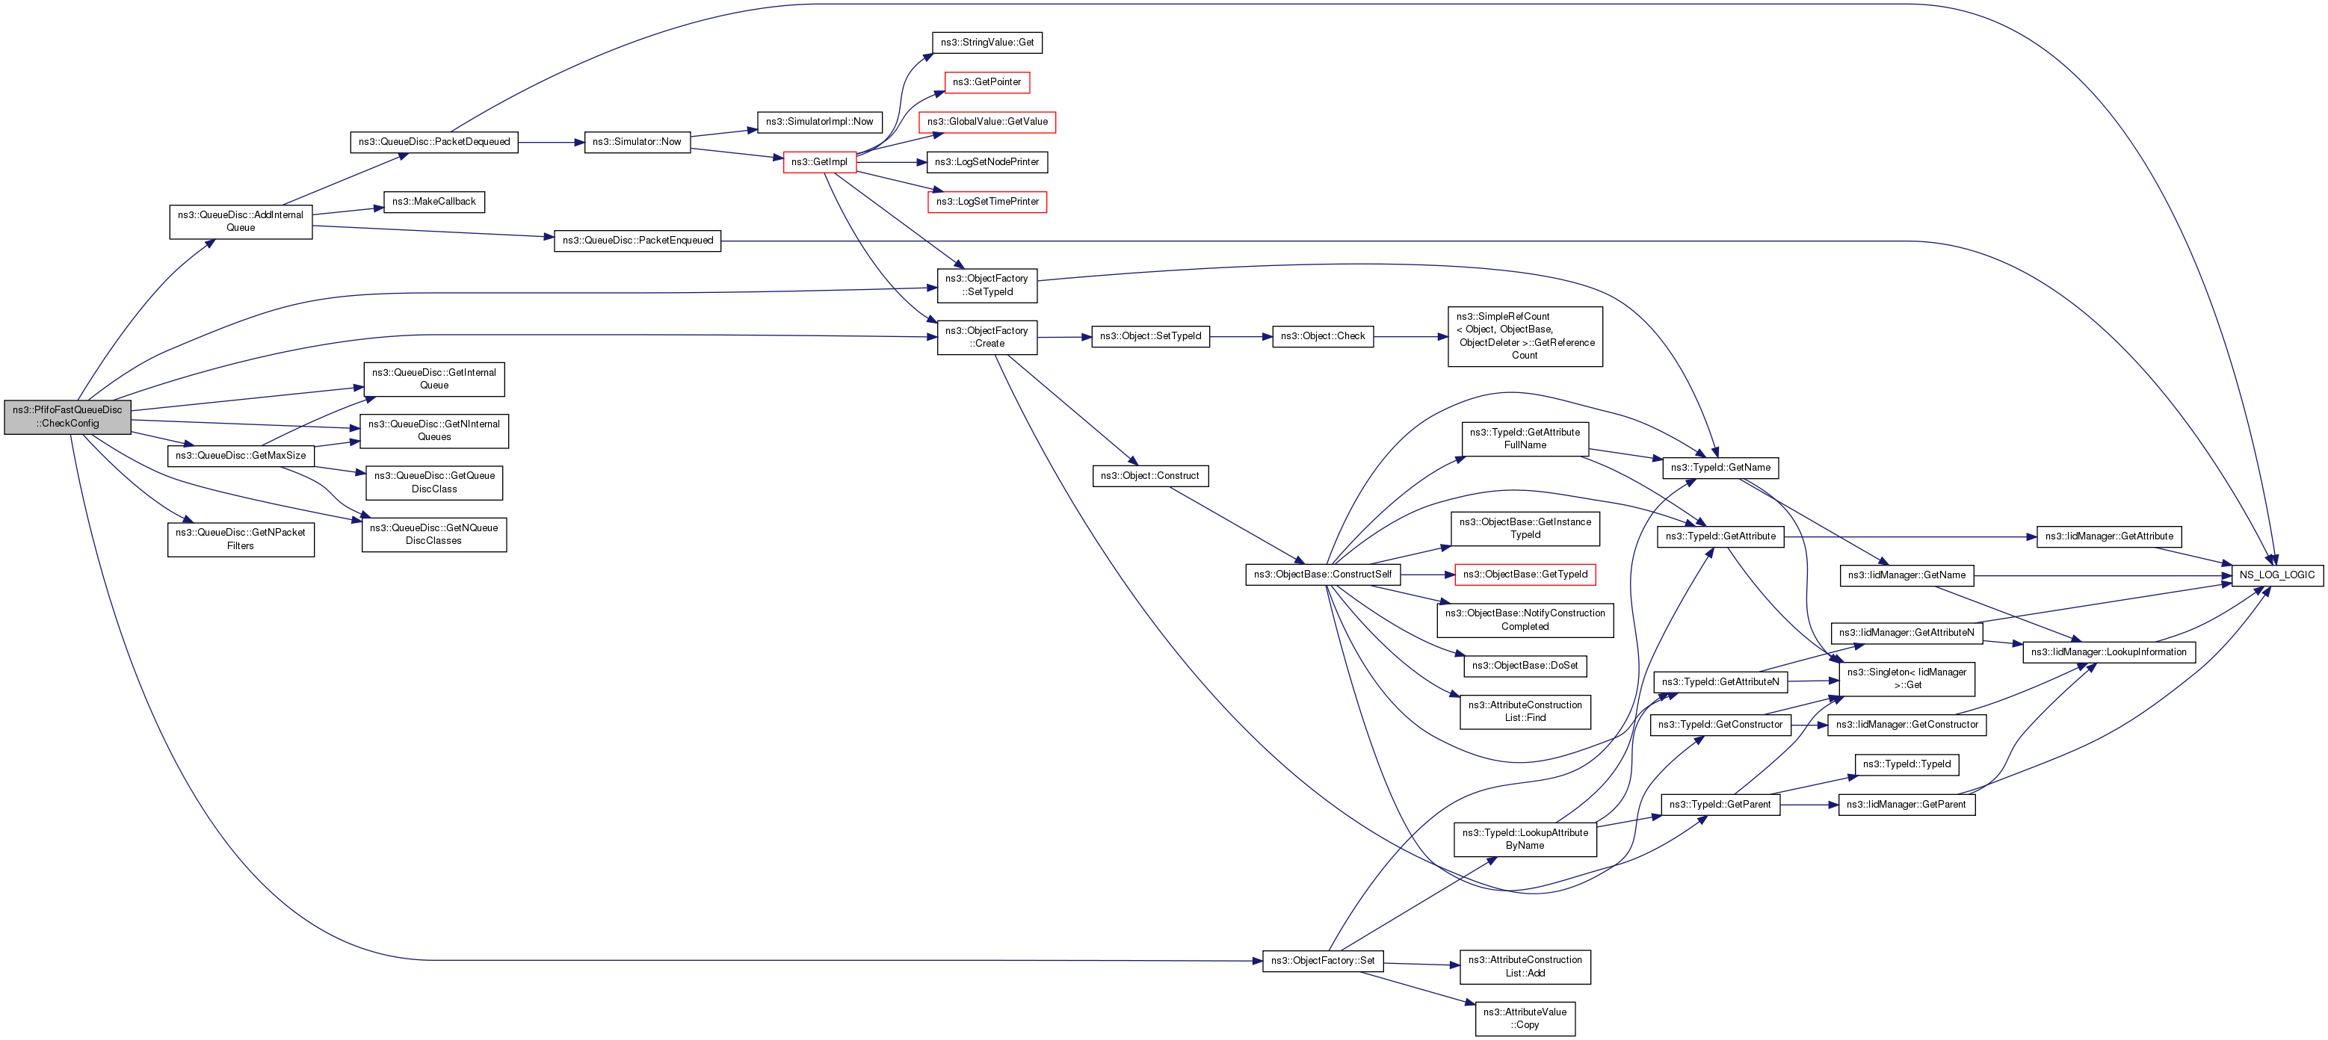Click the NS_LOG_LOGIC node
The width and height of the screenshot is (2328, 1040).
2276,575
